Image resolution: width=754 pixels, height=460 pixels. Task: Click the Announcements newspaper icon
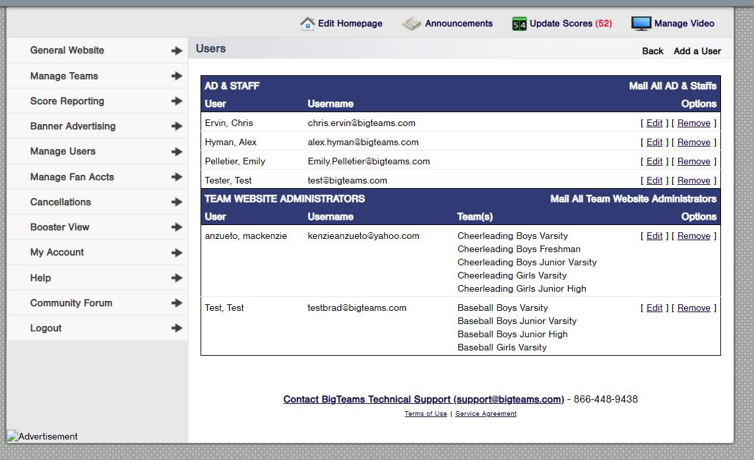(410, 23)
